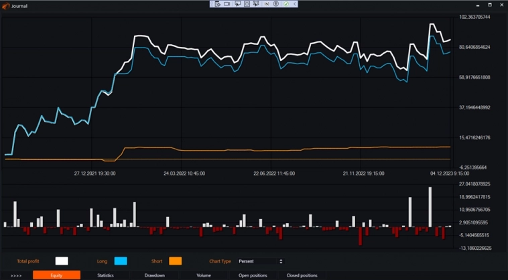Image resolution: width=508 pixels, height=280 pixels.
Task: Activate the select element cursor icon
Action: tap(238, 4)
